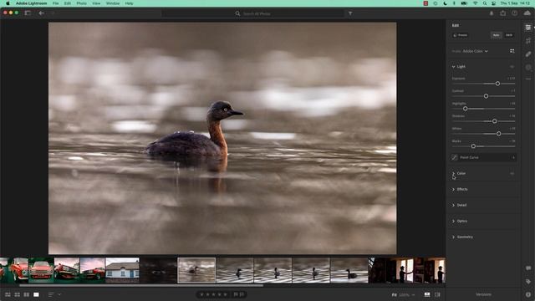Open the sort options chevron
This screenshot has width=535, height=301.
pyautogui.click(x=59, y=294)
